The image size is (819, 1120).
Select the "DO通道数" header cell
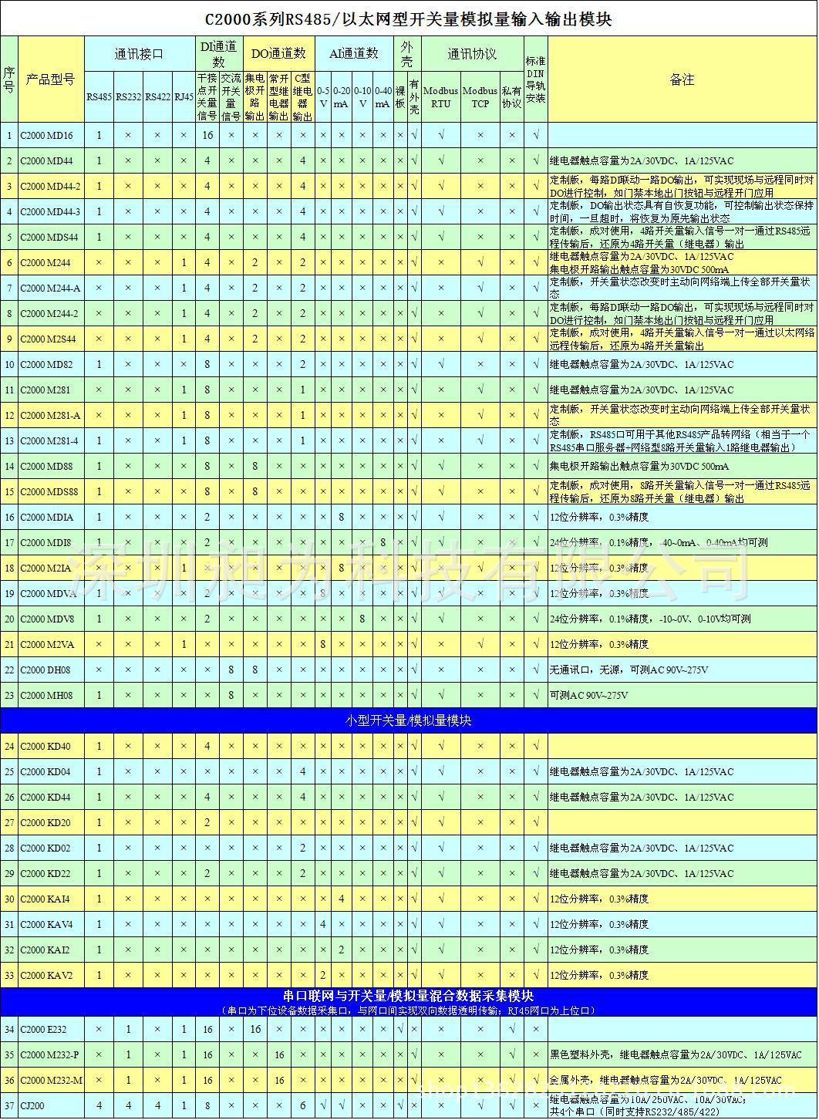(278, 53)
